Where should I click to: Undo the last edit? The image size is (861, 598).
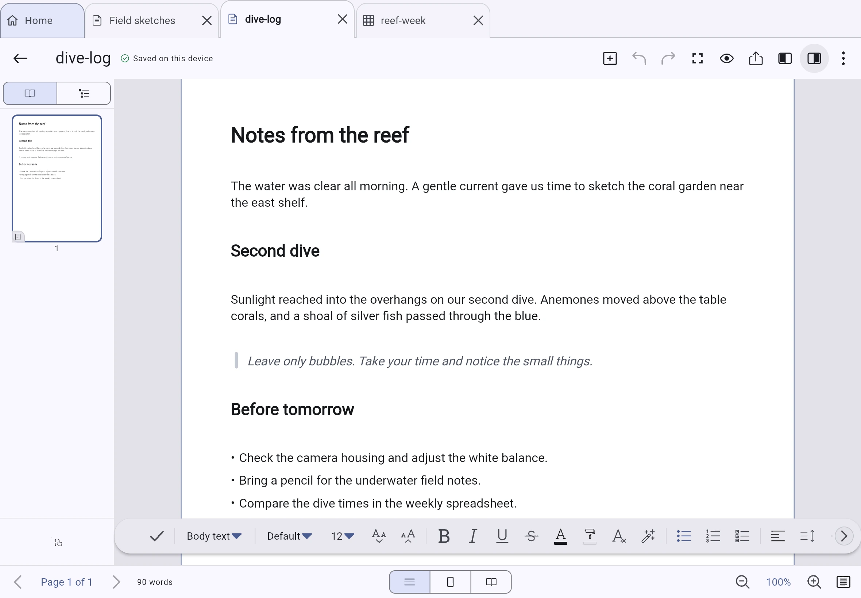point(639,58)
